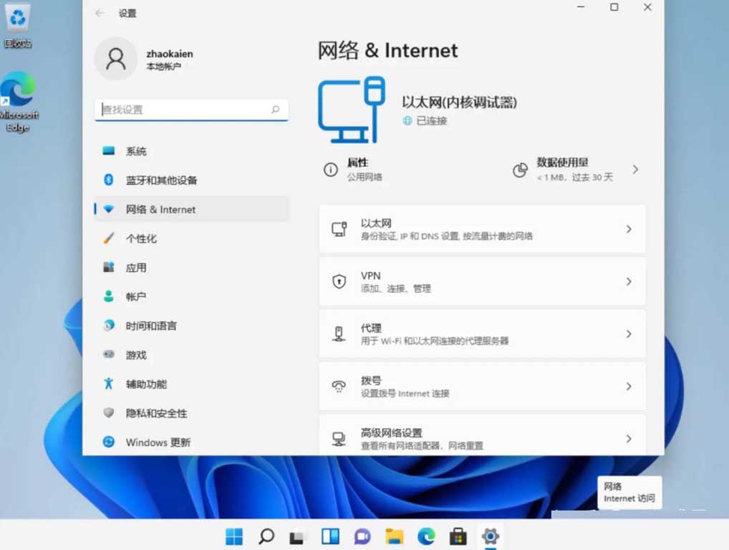Select the 游戏 sidebar icon
The width and height of the screenshot is (729, 550).
108,354
